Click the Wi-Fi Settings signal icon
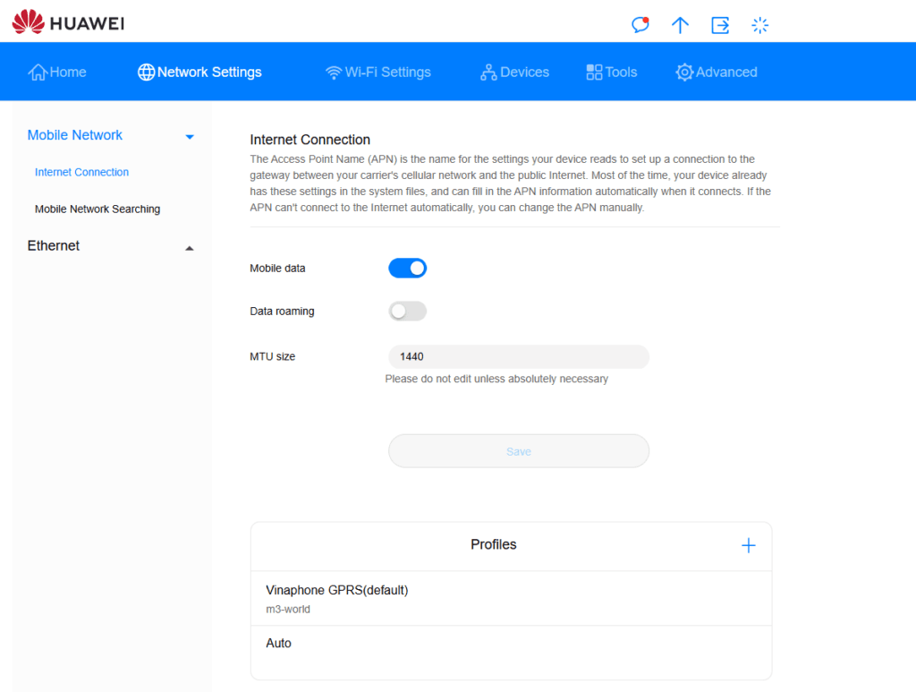Screen dimensions: 916x692 (x=334, y=73)
